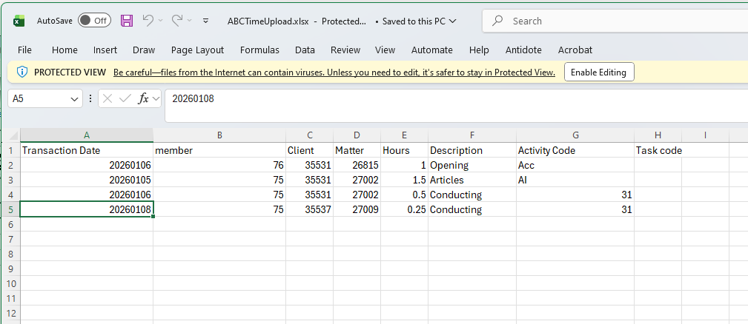748x324 pixels.
Task: Click the Protected View warning message link
Action: point(334,72)
